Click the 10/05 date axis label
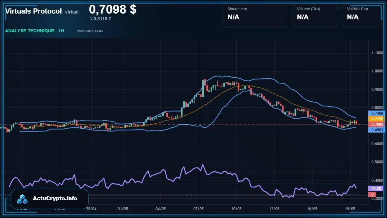 [x=237, y=209]
